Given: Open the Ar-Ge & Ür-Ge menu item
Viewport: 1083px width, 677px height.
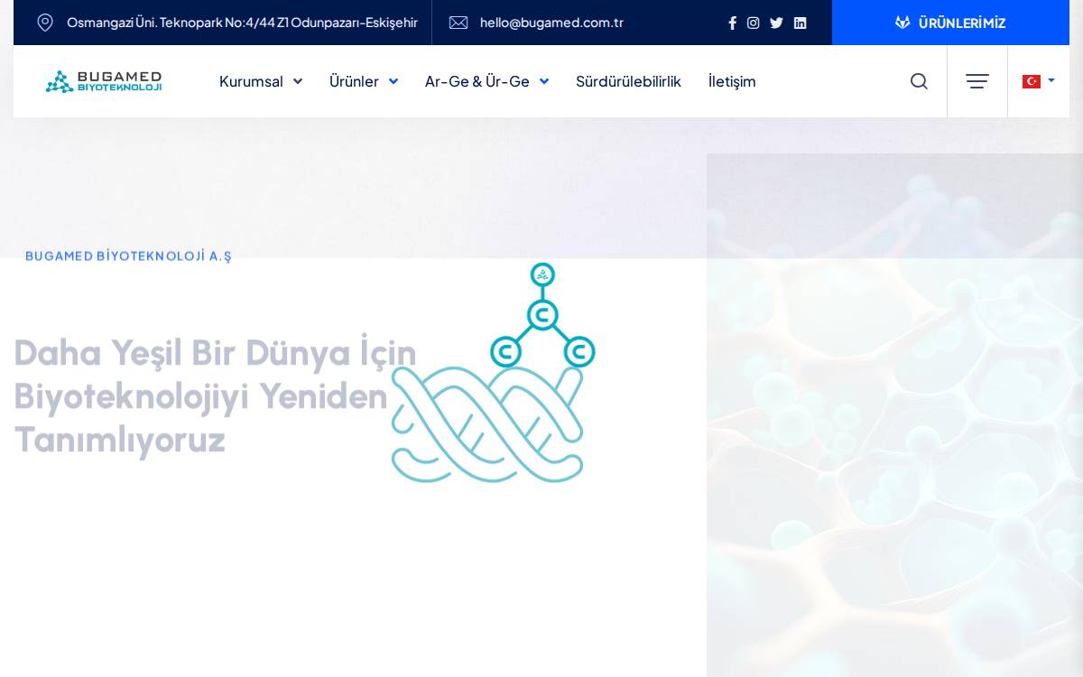Looking at the screenshot, I should [477, 81].
